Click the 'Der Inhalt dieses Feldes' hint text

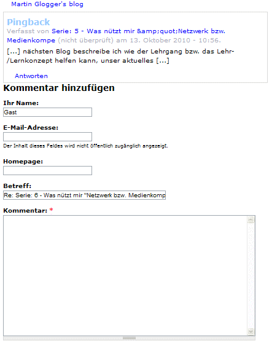(x=85, y=146)
